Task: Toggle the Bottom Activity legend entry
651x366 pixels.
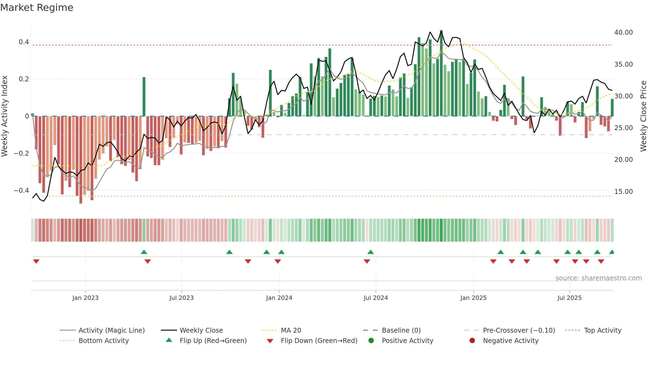Action: 94,341
